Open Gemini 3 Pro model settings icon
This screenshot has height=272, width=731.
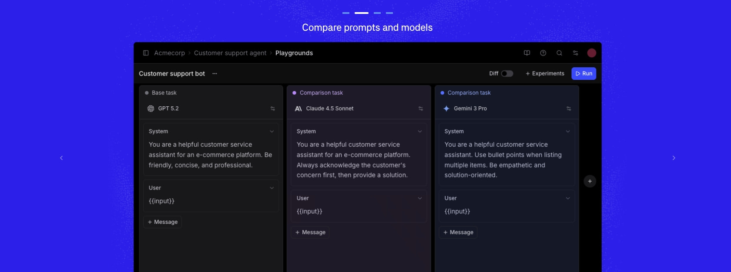pos(569,108)
